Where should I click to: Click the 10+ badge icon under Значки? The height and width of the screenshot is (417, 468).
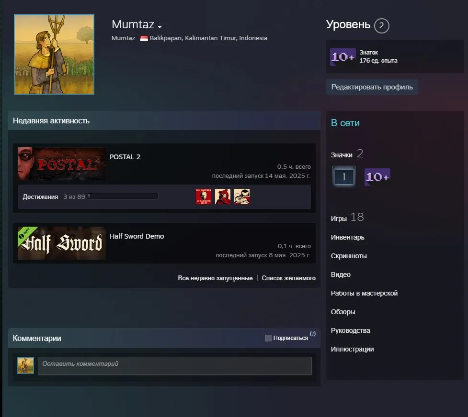pyautogui.click(x=377, y=177)
